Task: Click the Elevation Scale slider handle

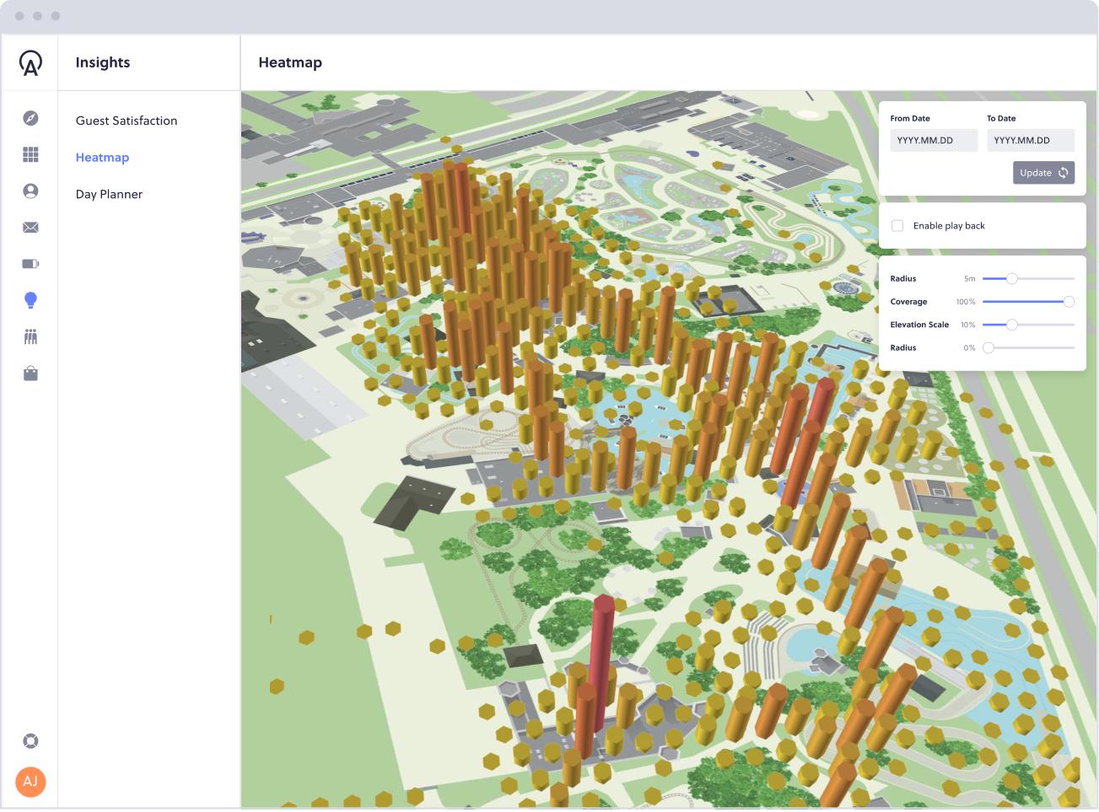Action: tap(1011, 325)
